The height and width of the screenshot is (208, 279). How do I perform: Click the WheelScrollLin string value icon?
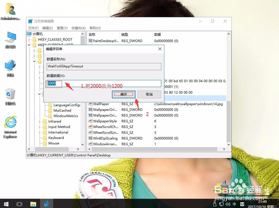[91, 132]
